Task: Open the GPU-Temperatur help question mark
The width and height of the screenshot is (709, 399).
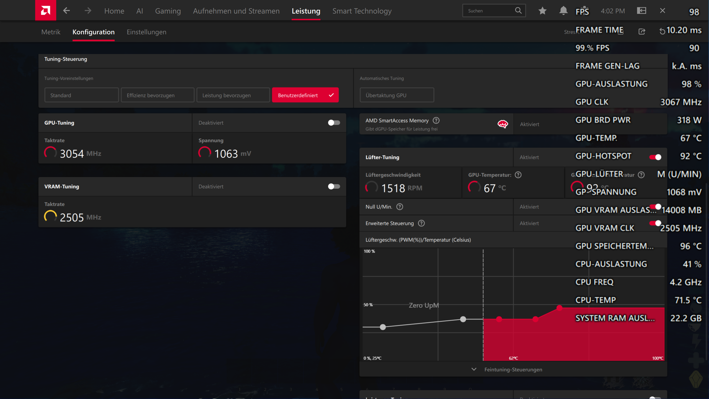Action: pyautogui.click(x=518, y=175)
